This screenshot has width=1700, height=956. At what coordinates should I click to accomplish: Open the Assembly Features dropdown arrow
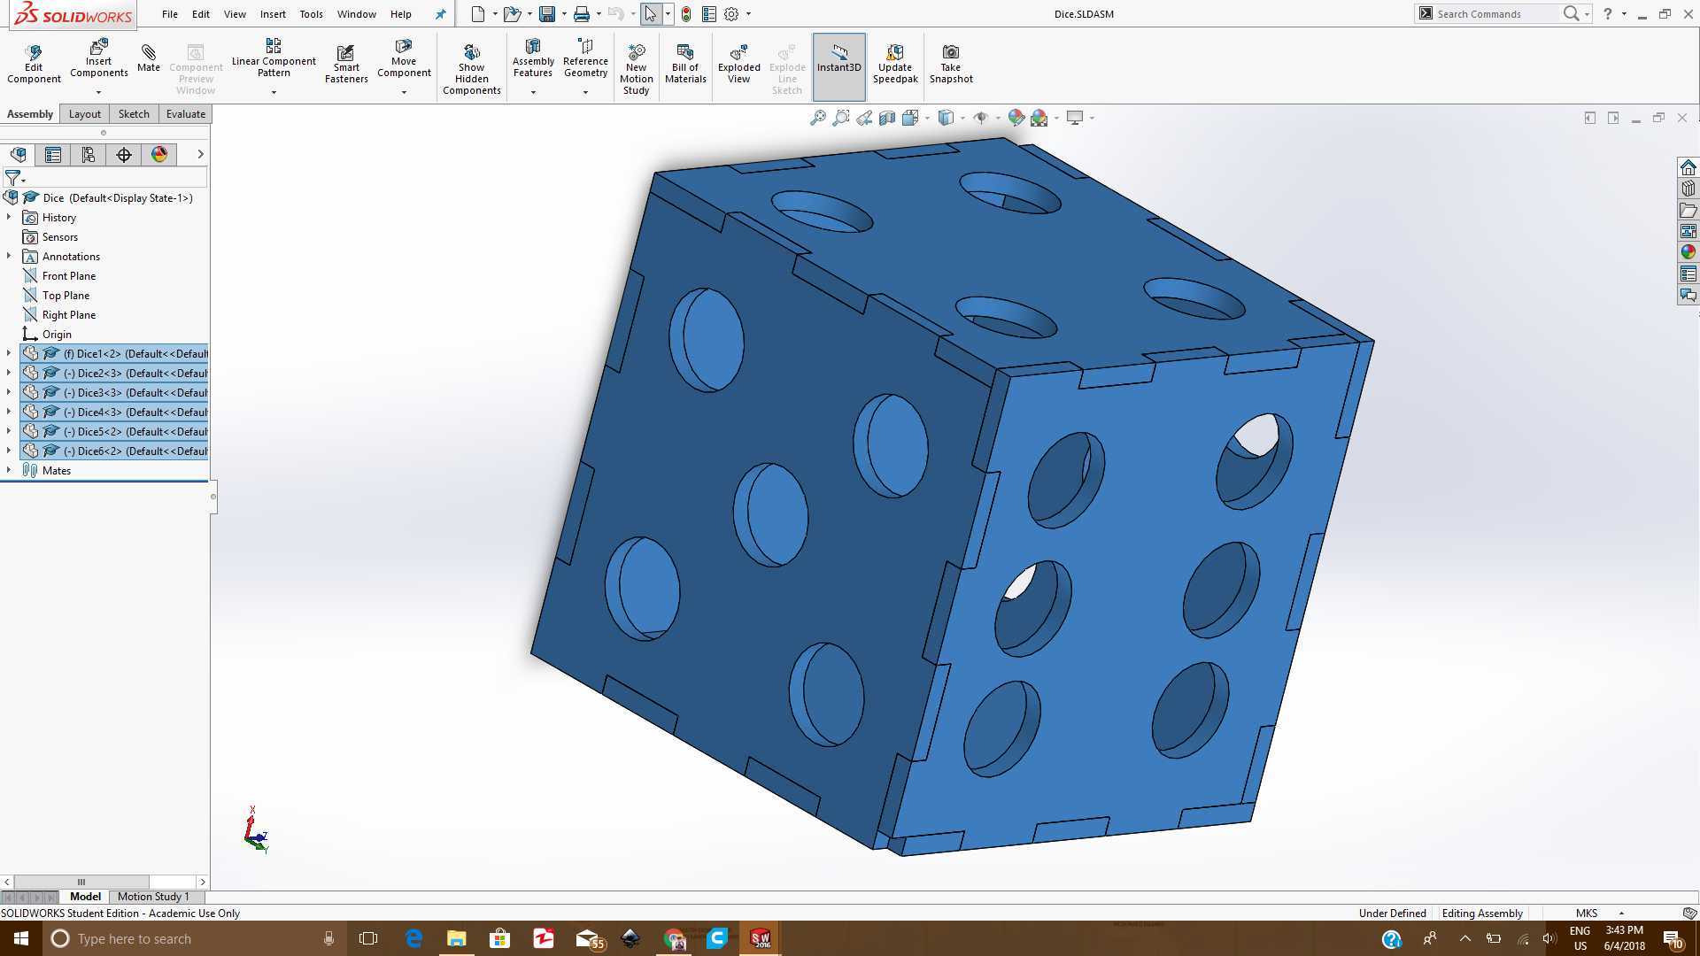coord(533,92)
